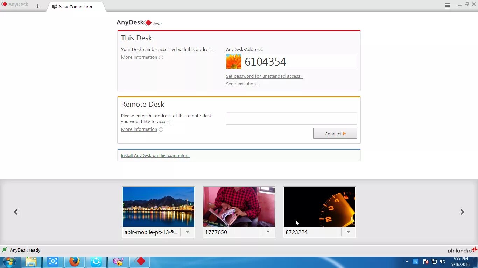Open the 8723224 session thumbnail
The image size is (478, 268).
[x=319, y=207]
